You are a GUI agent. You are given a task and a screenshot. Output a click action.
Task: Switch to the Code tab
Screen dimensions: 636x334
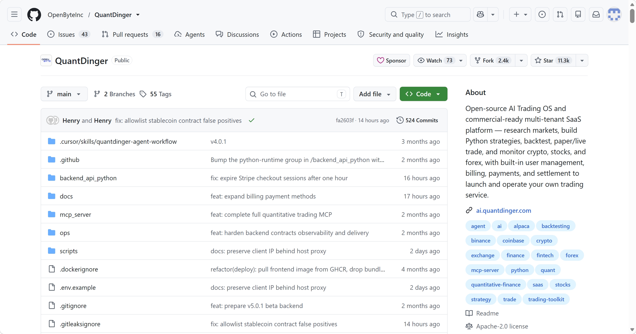point(23,34)
